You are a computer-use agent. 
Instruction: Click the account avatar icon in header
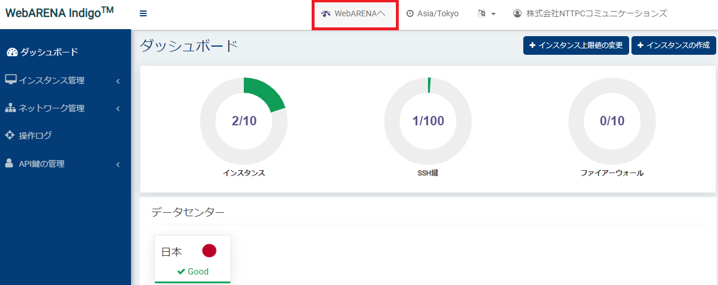(x=517, y=14)
